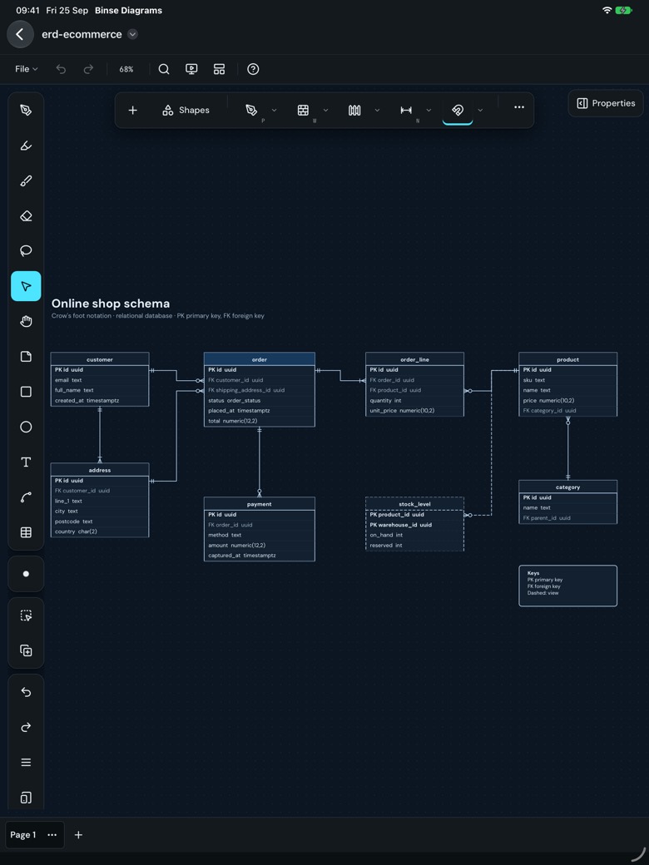Image resolution: width=649 pixels, height=865 pixels.
Task: Click the duplicate add-copy icon
Action: [x=26, y=651]
